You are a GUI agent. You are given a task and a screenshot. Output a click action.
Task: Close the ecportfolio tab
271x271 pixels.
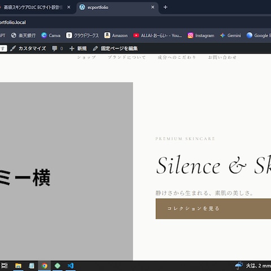(x=152, y=7)
